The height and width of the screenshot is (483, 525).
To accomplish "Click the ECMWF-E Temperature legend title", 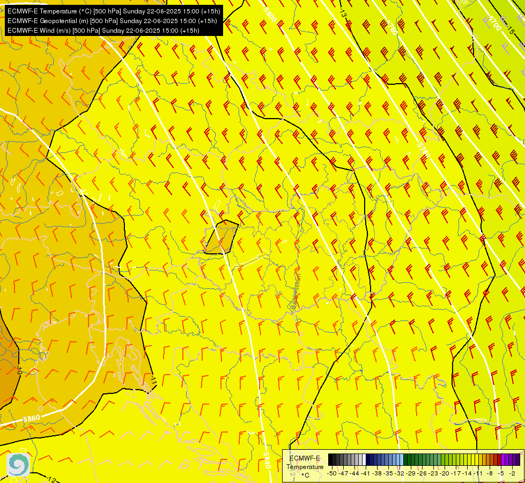I will pos(305,463).
